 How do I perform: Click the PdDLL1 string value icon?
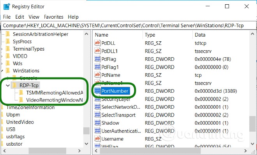97,51
